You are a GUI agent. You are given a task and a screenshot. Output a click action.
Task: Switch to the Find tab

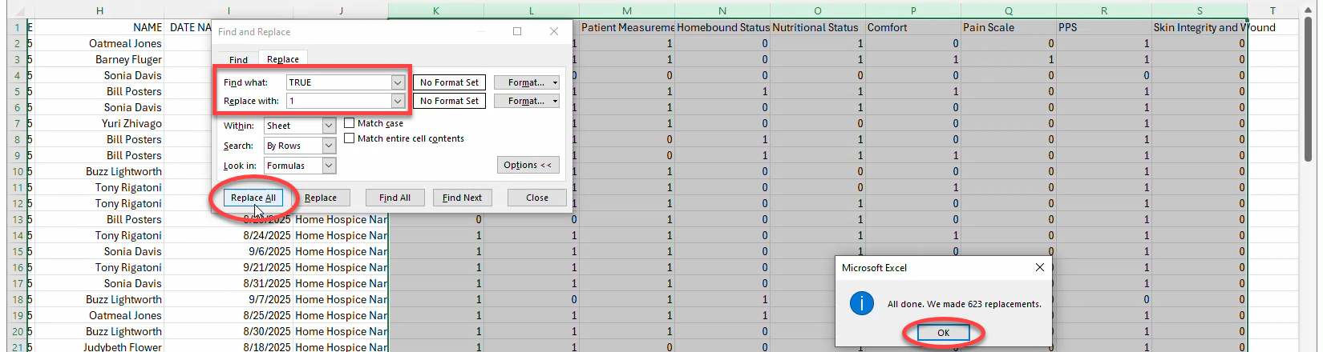pos(238,60)
